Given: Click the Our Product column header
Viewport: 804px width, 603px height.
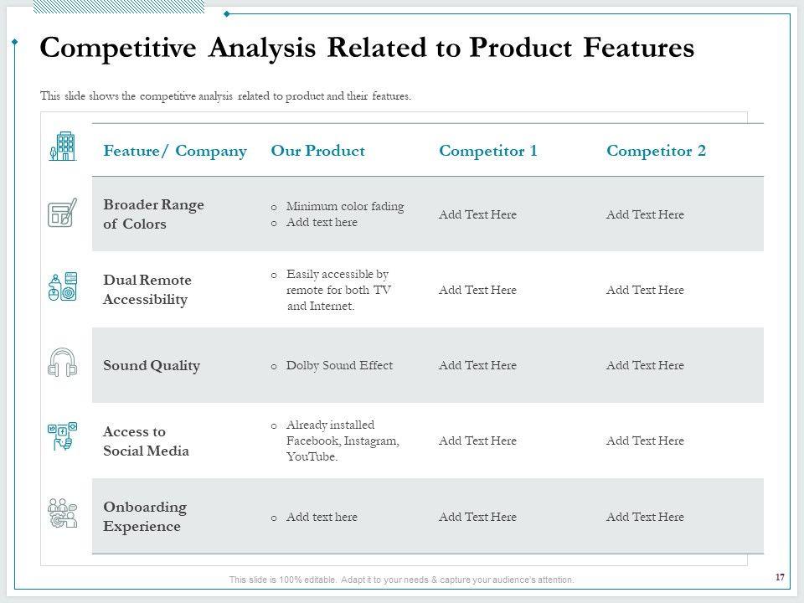Looking at the screenshot, I should pos(318,151).
